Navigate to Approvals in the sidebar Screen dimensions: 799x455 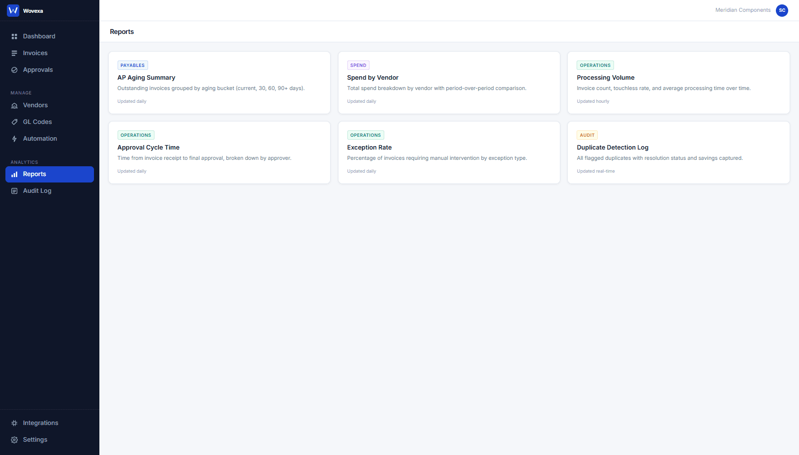(x=37, y=69)
